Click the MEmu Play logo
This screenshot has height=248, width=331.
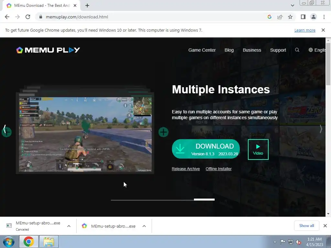pyautogui.click(x=48, y=50)
